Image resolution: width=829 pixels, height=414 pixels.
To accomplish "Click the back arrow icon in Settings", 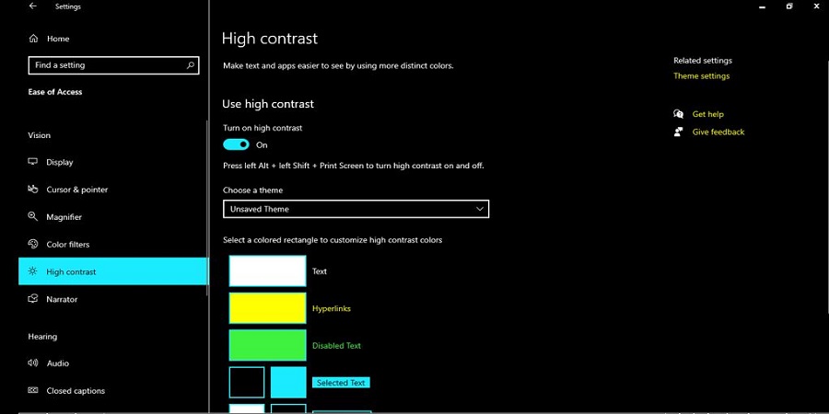I will coord(33,6).
